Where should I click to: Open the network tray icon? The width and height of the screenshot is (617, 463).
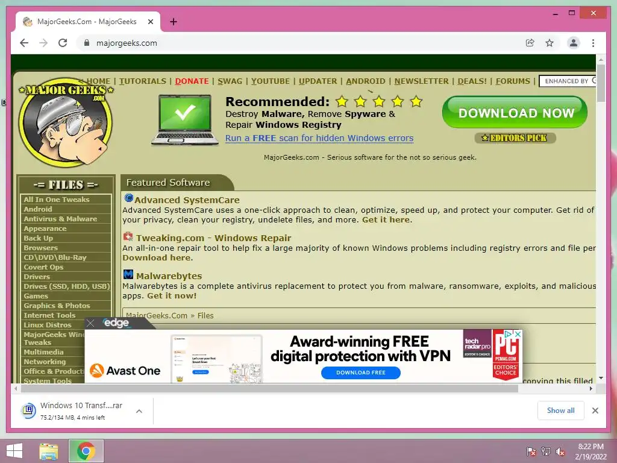pos(545,451)
